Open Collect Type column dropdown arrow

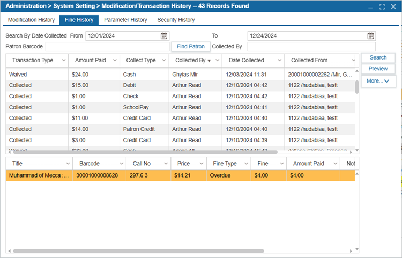pos(164,60)
